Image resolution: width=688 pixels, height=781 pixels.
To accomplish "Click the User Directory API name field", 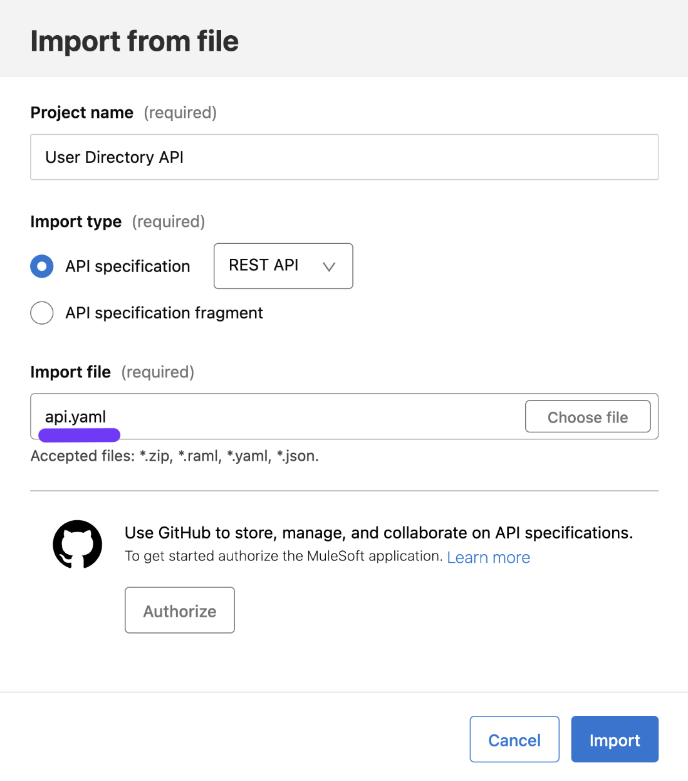I will (x=344, y=157).
